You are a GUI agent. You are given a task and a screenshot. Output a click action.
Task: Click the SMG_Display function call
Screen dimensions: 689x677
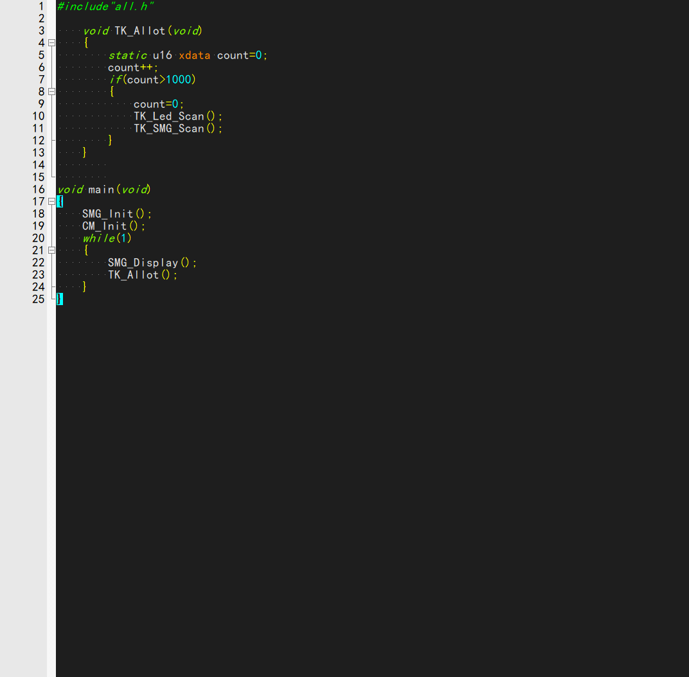click(143, 263)
